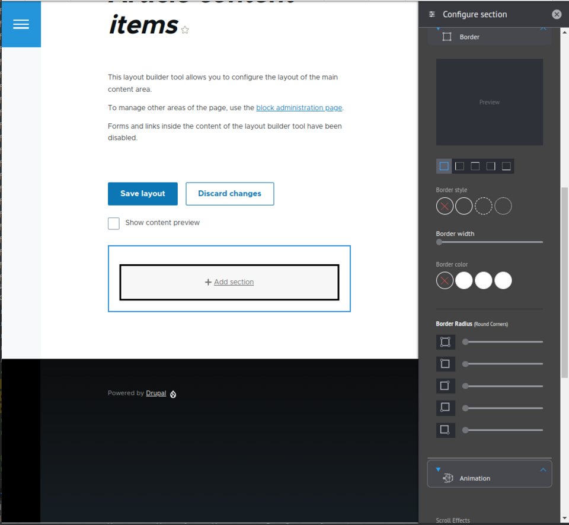The width and height of the screenshot is (569, 525).
Task: Click the bottom-left corner radius slider
Action: pyautogui.click(x=503, y=408)
